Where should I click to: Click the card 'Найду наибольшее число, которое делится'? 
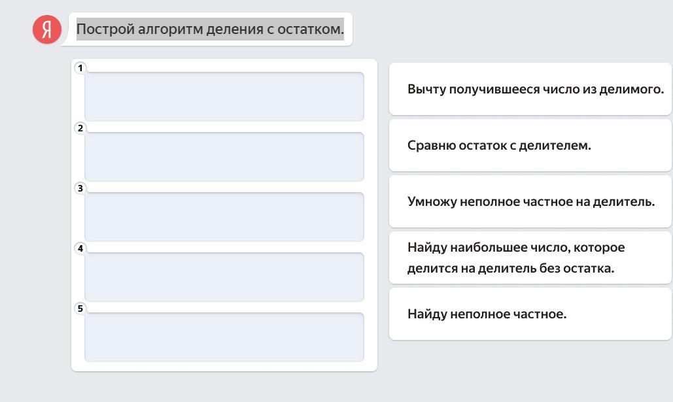pyautogui.click(x=530, y=258)
